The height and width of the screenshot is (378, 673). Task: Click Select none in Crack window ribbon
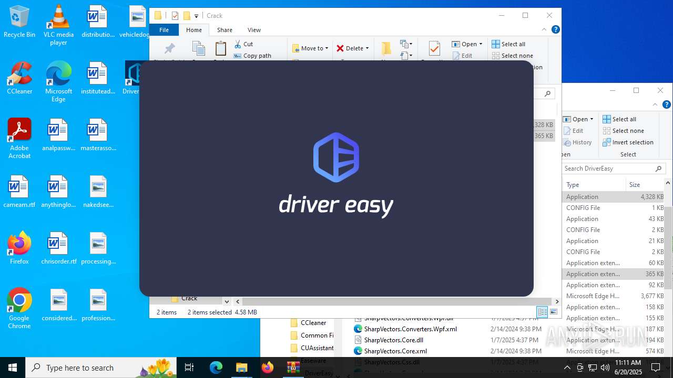[513, 56]
